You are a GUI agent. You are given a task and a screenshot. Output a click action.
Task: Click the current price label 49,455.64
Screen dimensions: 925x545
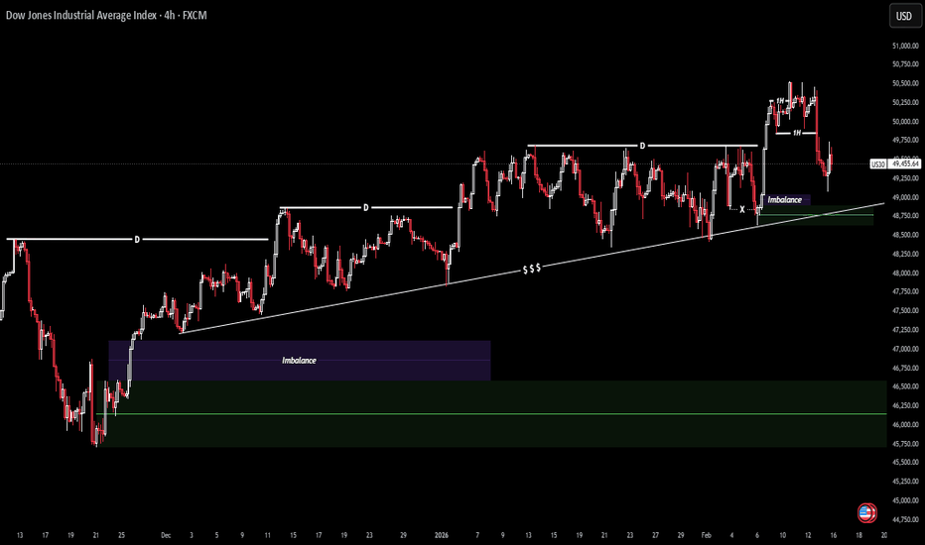pyautogui.click(x=905, y=163)
